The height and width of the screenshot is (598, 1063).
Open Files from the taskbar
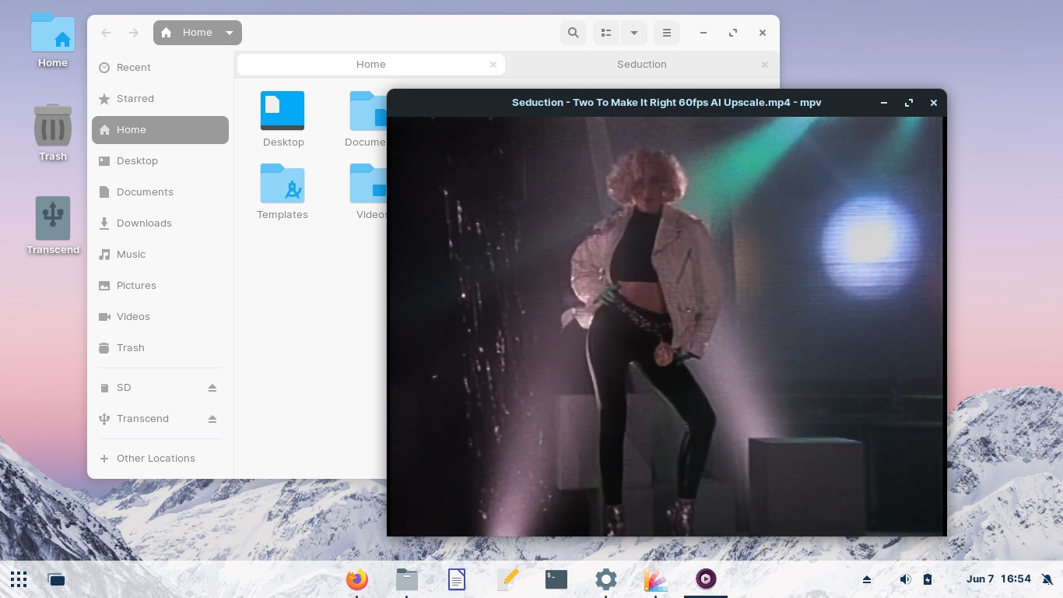(407, 579)
